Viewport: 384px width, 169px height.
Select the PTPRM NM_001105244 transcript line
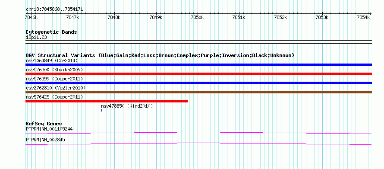coord(198,133)
